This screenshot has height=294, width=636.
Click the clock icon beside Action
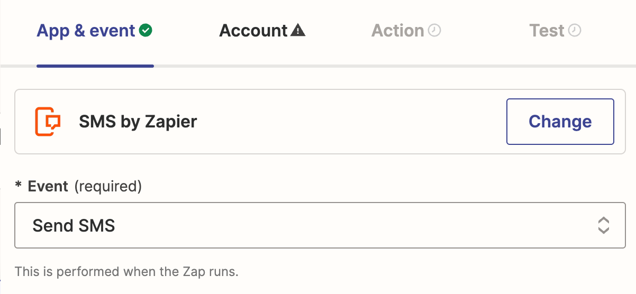click(x=434, y=31)
